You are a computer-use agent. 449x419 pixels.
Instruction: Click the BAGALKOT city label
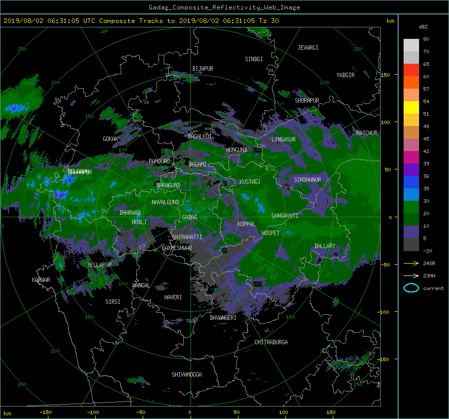[200, 137]
